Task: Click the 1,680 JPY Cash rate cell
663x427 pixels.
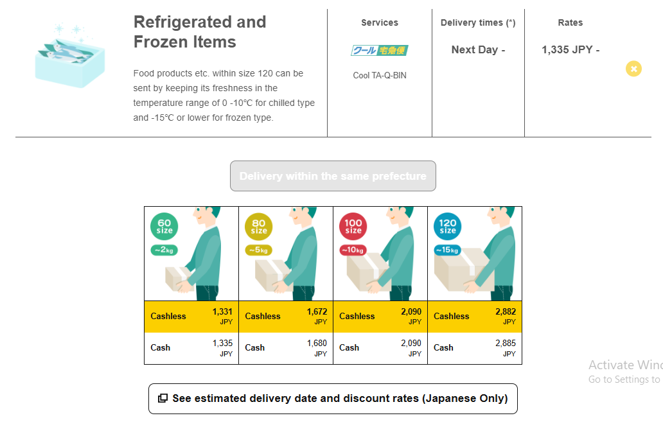Action: click(286, 347)
